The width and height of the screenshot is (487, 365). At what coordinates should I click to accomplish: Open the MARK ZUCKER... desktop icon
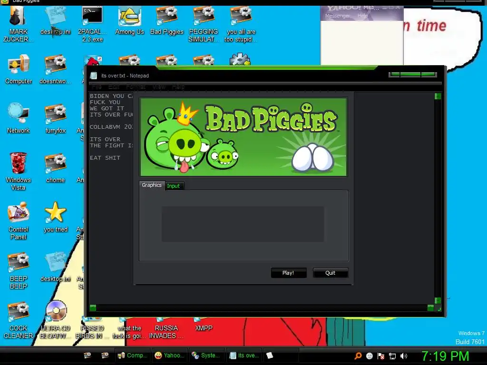click(x=18, y=25)
